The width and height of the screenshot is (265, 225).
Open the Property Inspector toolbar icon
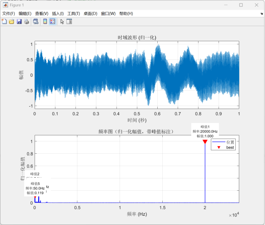click(x=69, y=22)
